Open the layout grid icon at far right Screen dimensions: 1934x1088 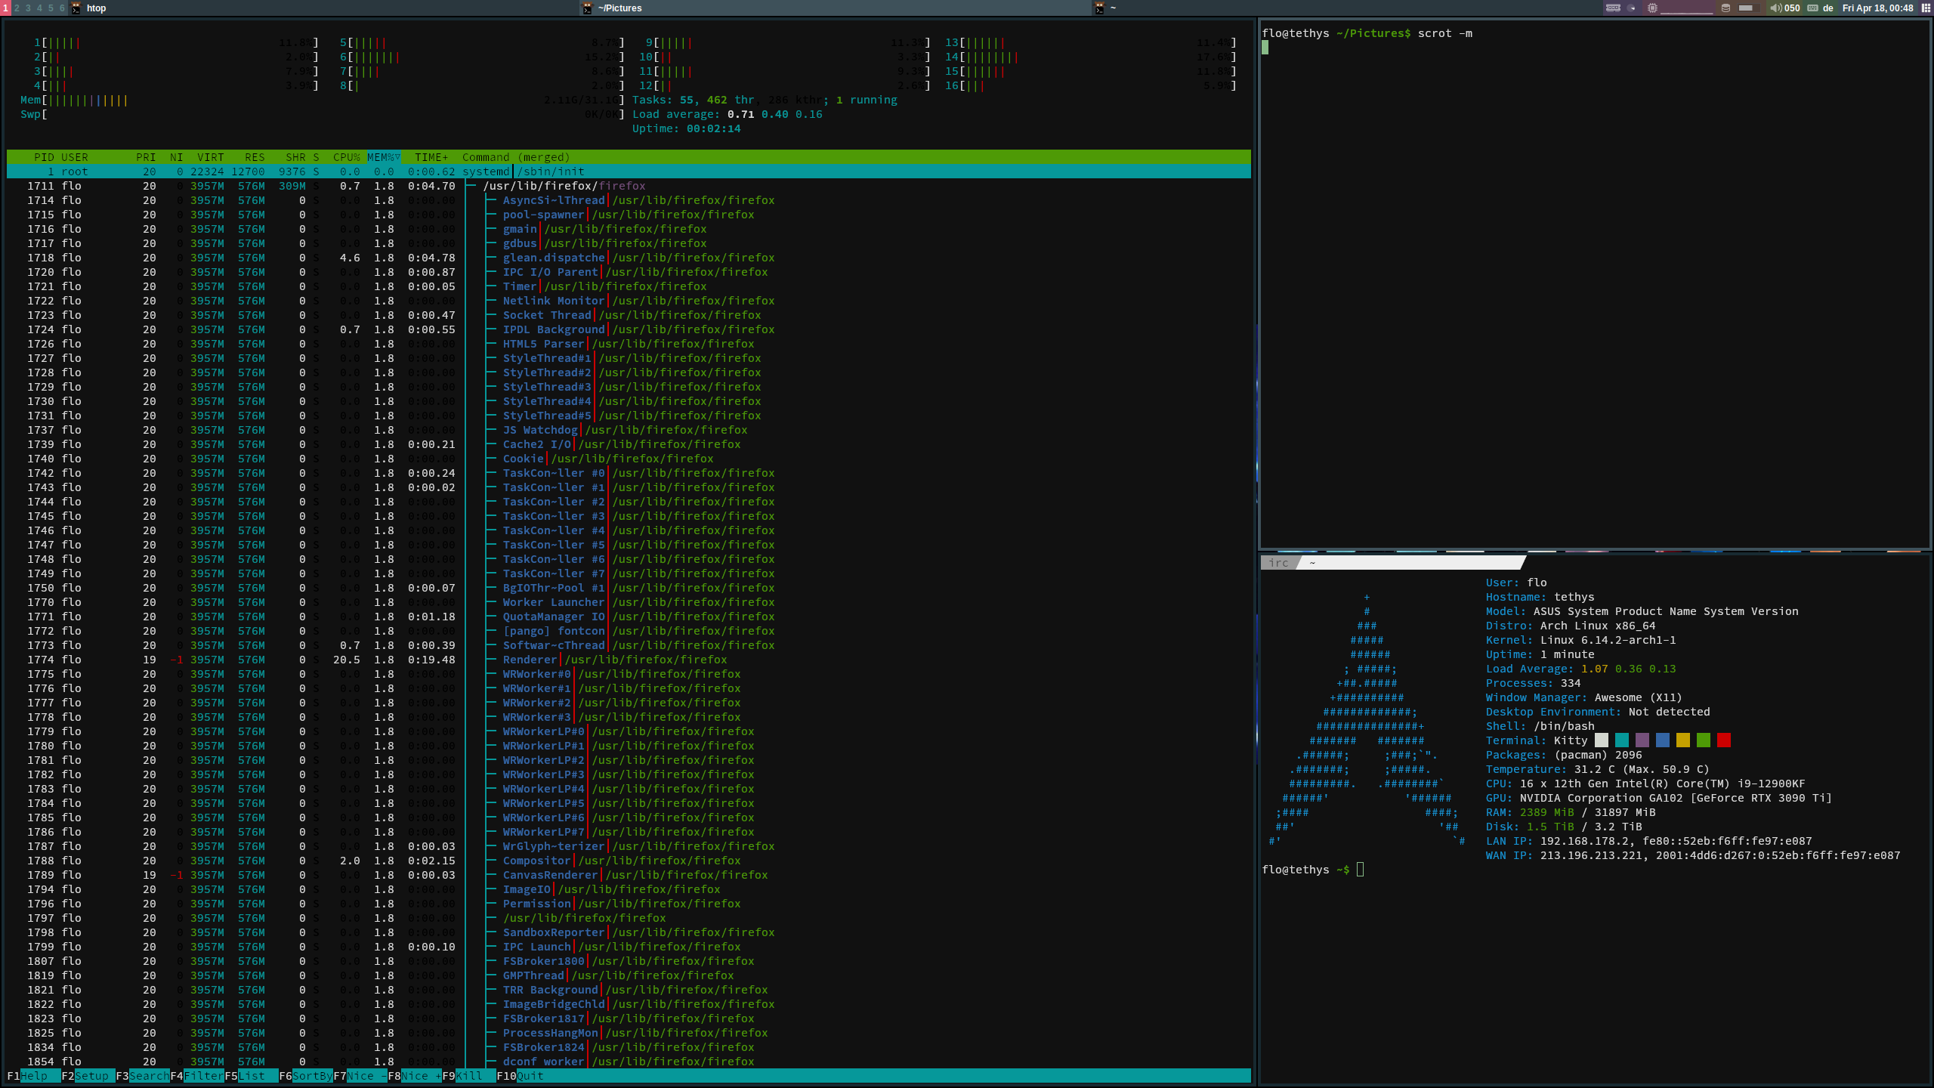click(1926, 8)
